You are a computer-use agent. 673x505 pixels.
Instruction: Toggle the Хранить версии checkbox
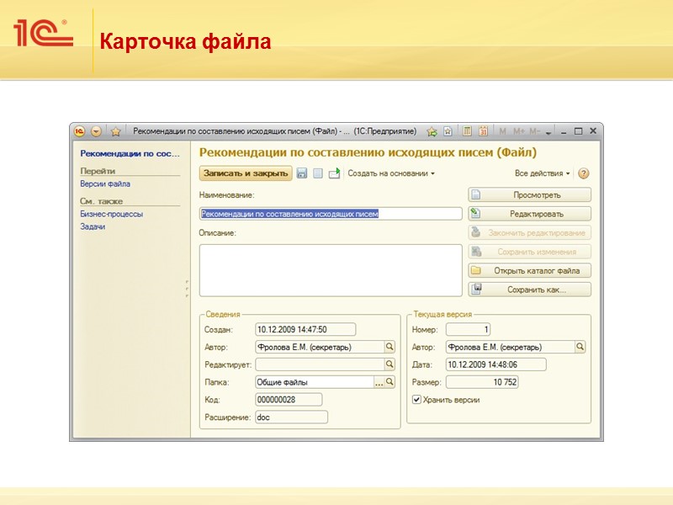(x=416, y=400)
